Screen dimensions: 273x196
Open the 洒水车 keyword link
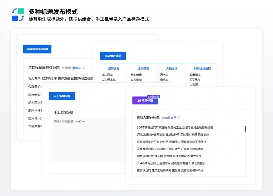pos(76,68)
